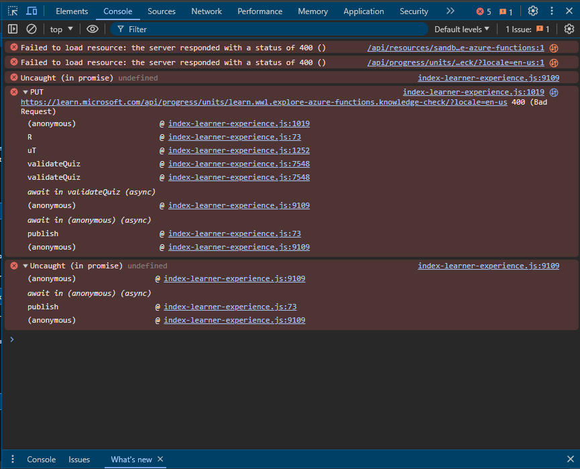This screenshot has width=580, height=469.
Task: Open the Default levels dropdown
Action: (461, 30)
